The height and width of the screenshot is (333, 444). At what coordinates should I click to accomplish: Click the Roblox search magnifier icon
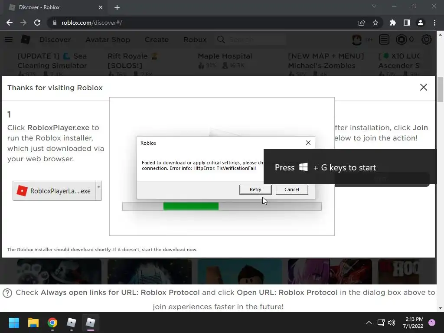tap(221, 39)
